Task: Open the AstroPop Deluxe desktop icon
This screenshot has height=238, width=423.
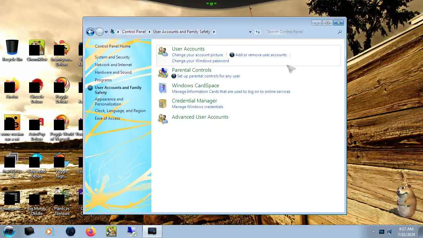Action: point(37,123)
